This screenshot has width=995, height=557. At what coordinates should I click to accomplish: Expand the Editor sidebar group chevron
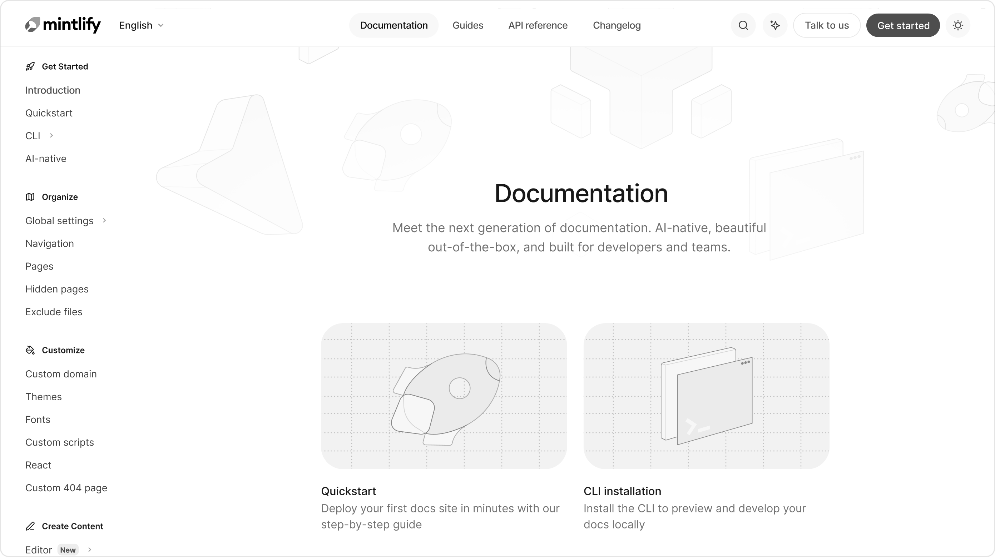coord(90,550)
